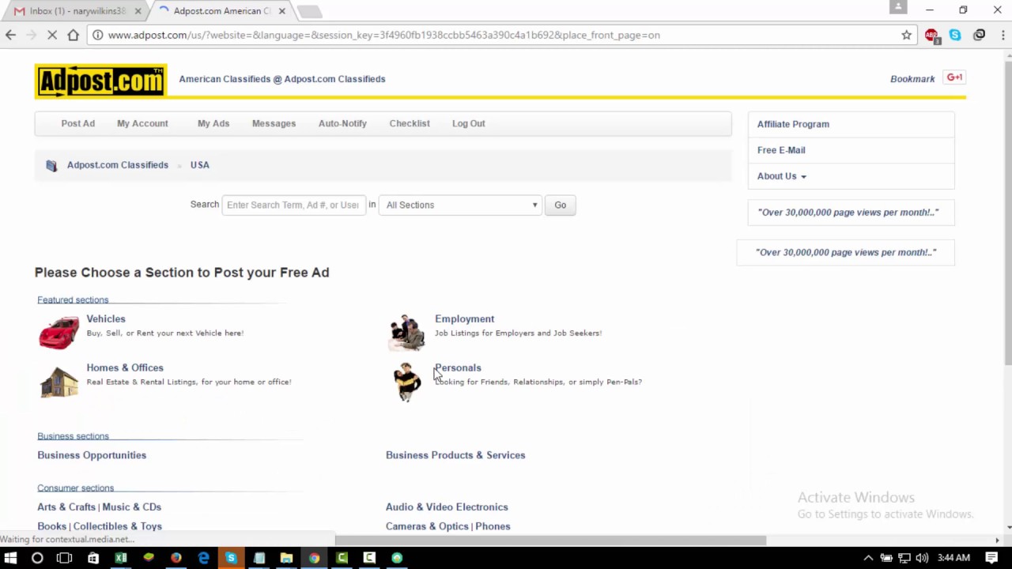Screen dimensions: 1012x569
Task: Click Adpost.com Classifieds breadcrumb link
Action: [x=118, y=165]
